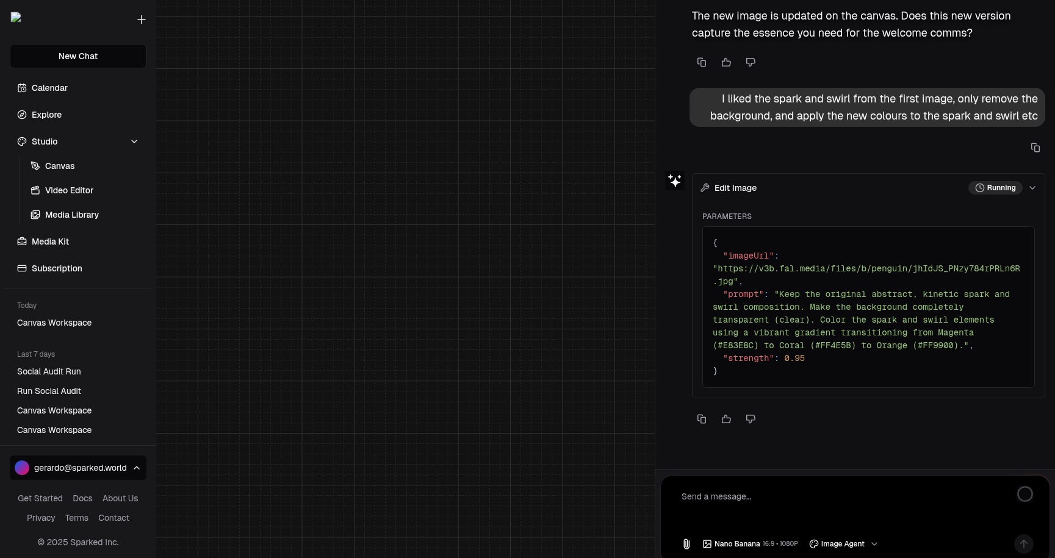This screenshot has height=558, width=1055.
Task: Open Canvas in the Studio menu
Action: pyautogui.click(x=60, y=166)
